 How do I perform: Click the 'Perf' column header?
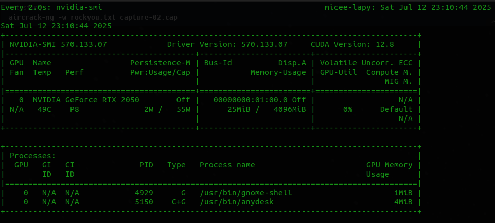pos(75,72)
